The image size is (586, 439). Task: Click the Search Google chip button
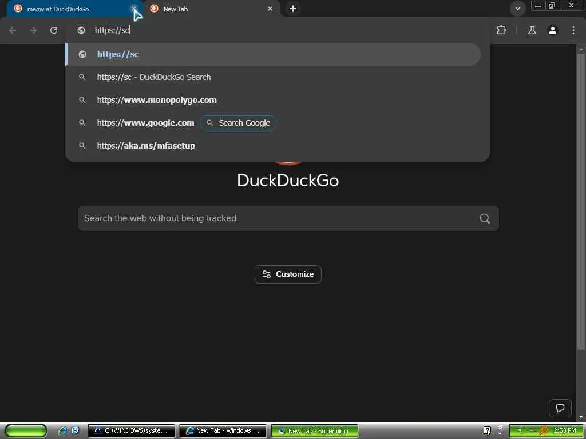[238, 123]
